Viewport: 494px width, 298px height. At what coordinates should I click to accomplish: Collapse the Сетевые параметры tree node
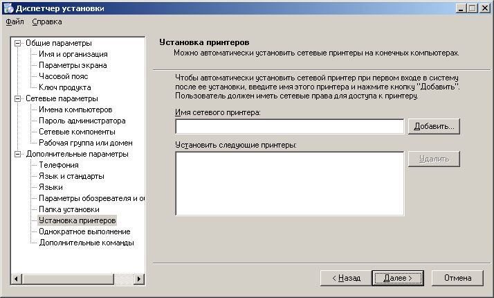pyautogui.click(x=18, y=99)
